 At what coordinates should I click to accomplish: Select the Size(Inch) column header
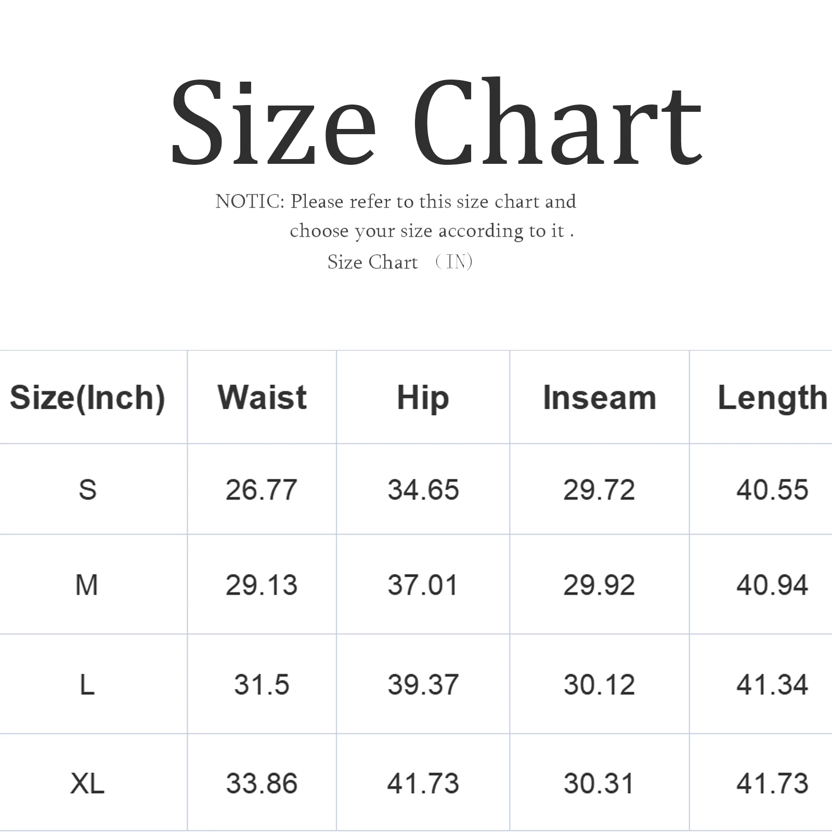(87, 398)
